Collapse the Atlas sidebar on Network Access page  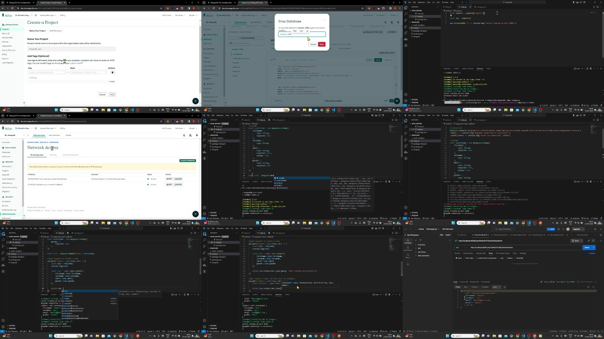click(x=24, y=216)
